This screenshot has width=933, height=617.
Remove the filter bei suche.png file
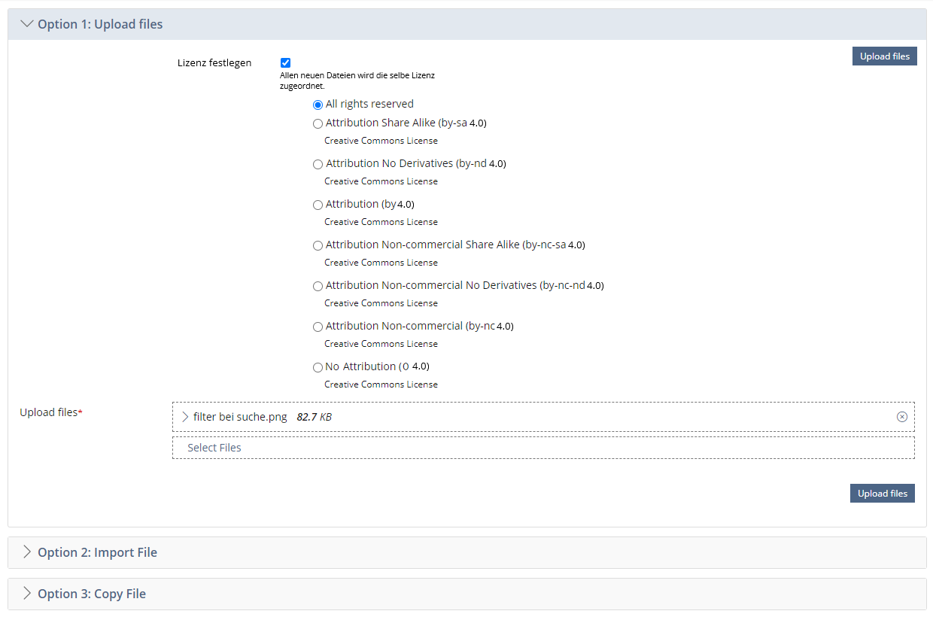pos(901,417)
